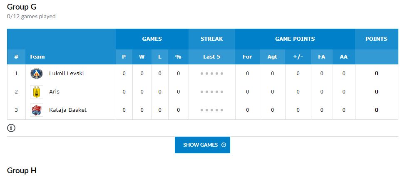The height and width of the screenshot is (177, 415).
Task: Expand the Show Games section
Action: click(202, 145)
